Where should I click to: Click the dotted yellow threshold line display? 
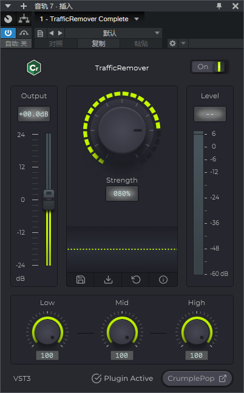click(122, 249)
